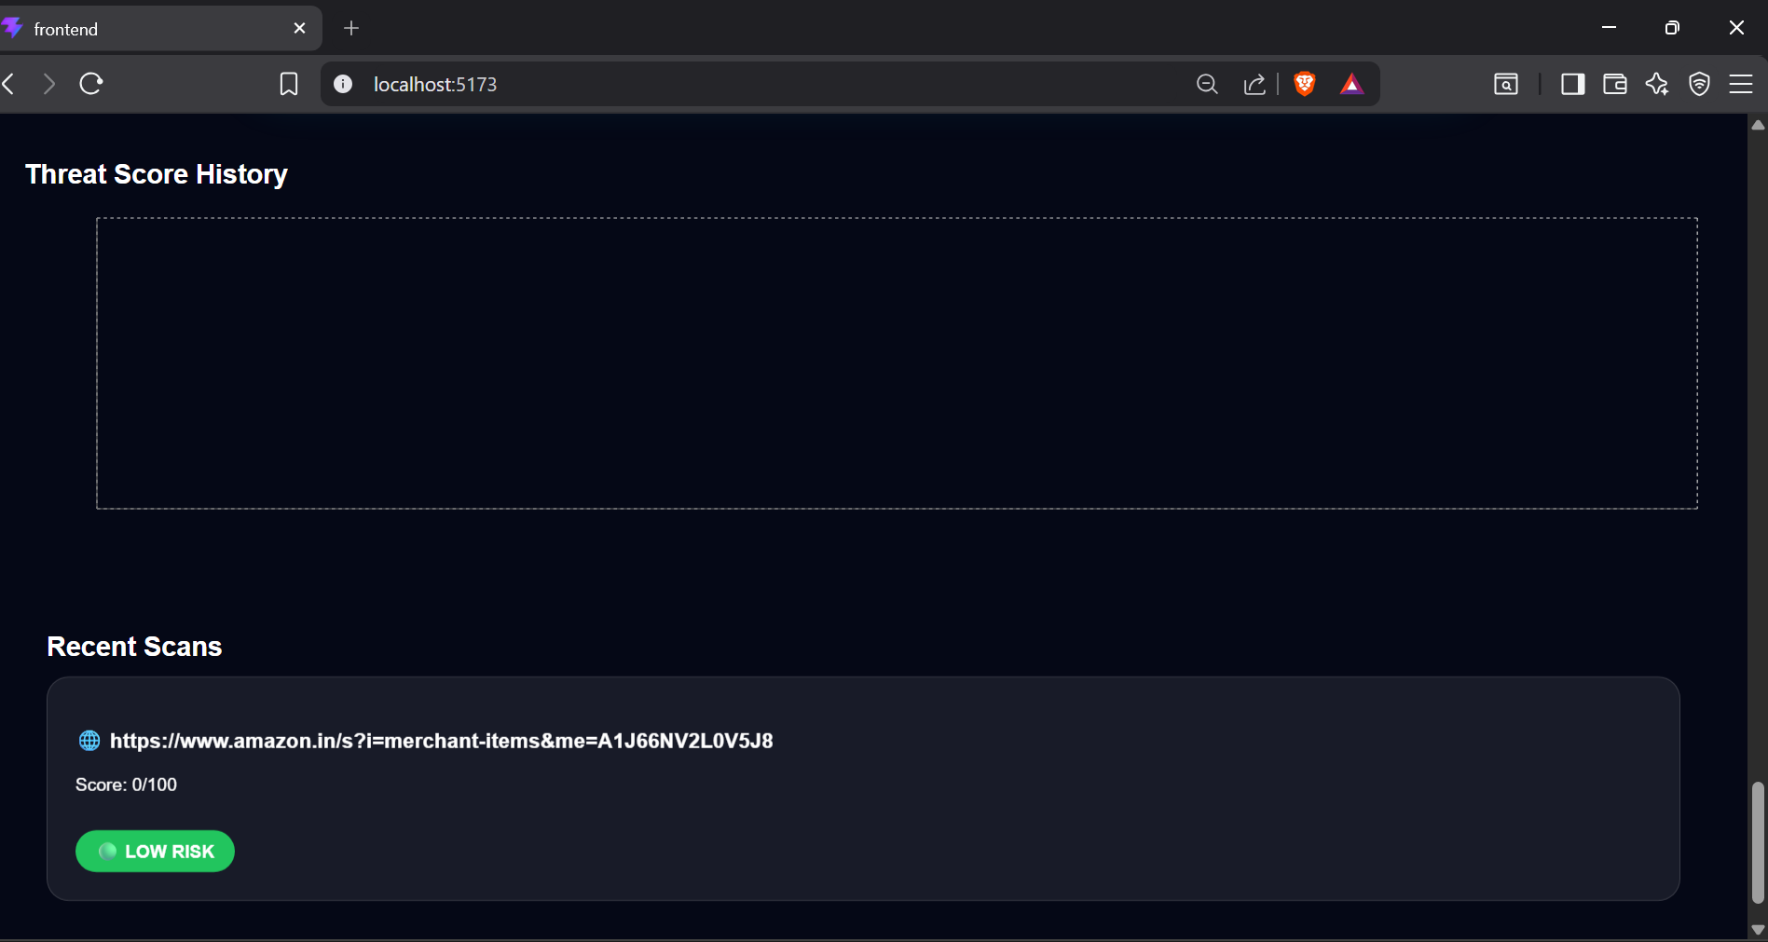Click the scrollbar up arrow
The width and height of the screenshot is (1768, 942).
1758,125
